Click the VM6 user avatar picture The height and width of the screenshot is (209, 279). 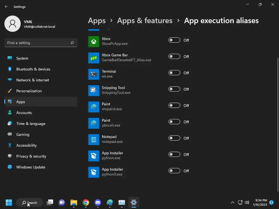click(13, 24)
